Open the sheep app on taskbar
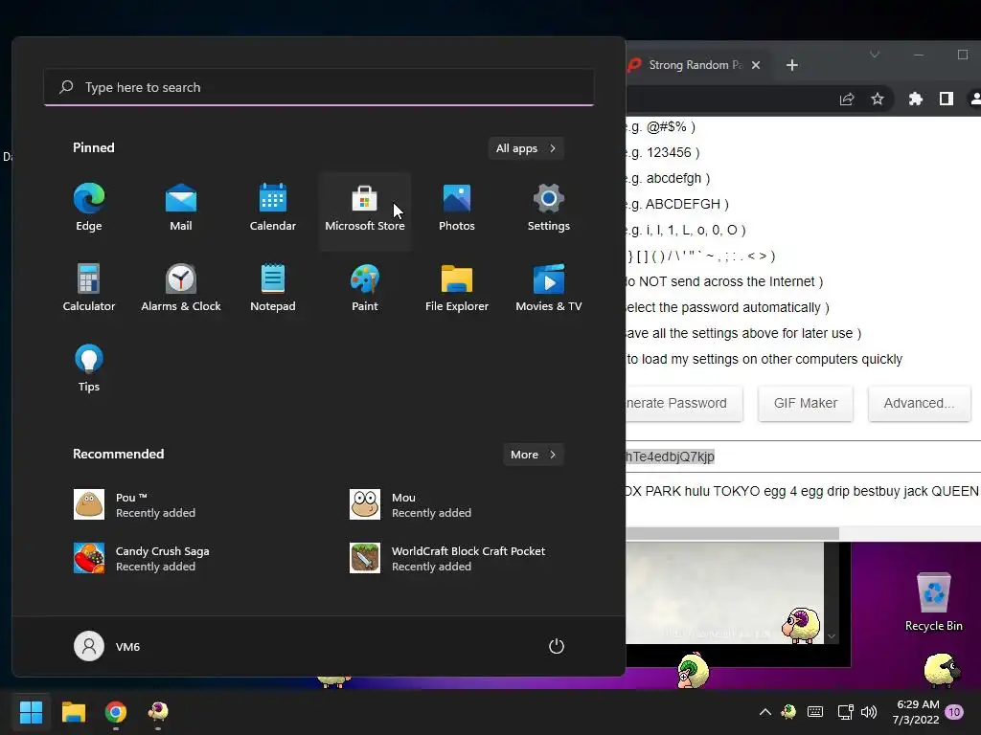 (158, 712)
